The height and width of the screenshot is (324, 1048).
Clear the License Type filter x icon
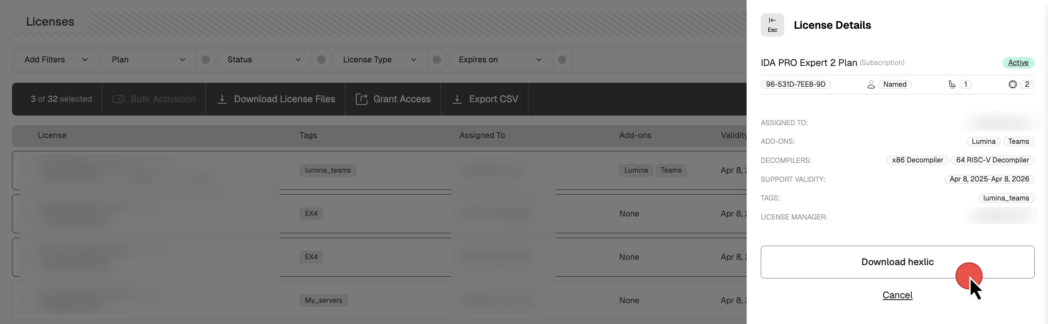(437, 60)
